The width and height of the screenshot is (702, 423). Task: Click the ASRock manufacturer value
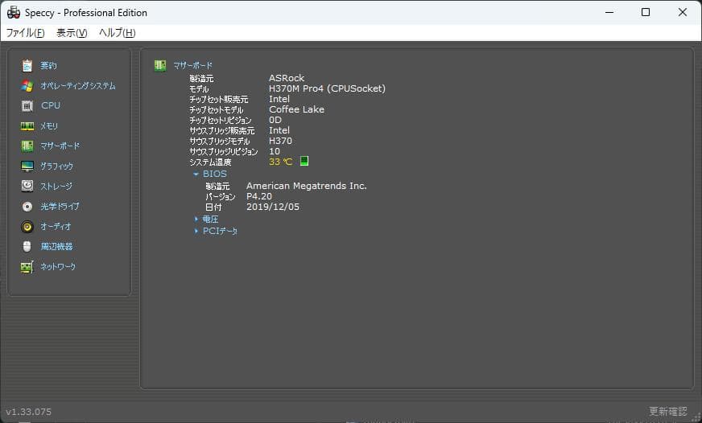(x=287, y=78)
